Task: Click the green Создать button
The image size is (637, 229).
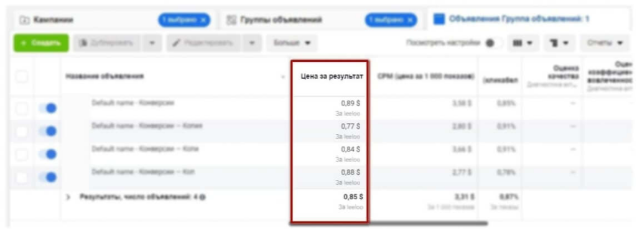Action: [41, 43]
